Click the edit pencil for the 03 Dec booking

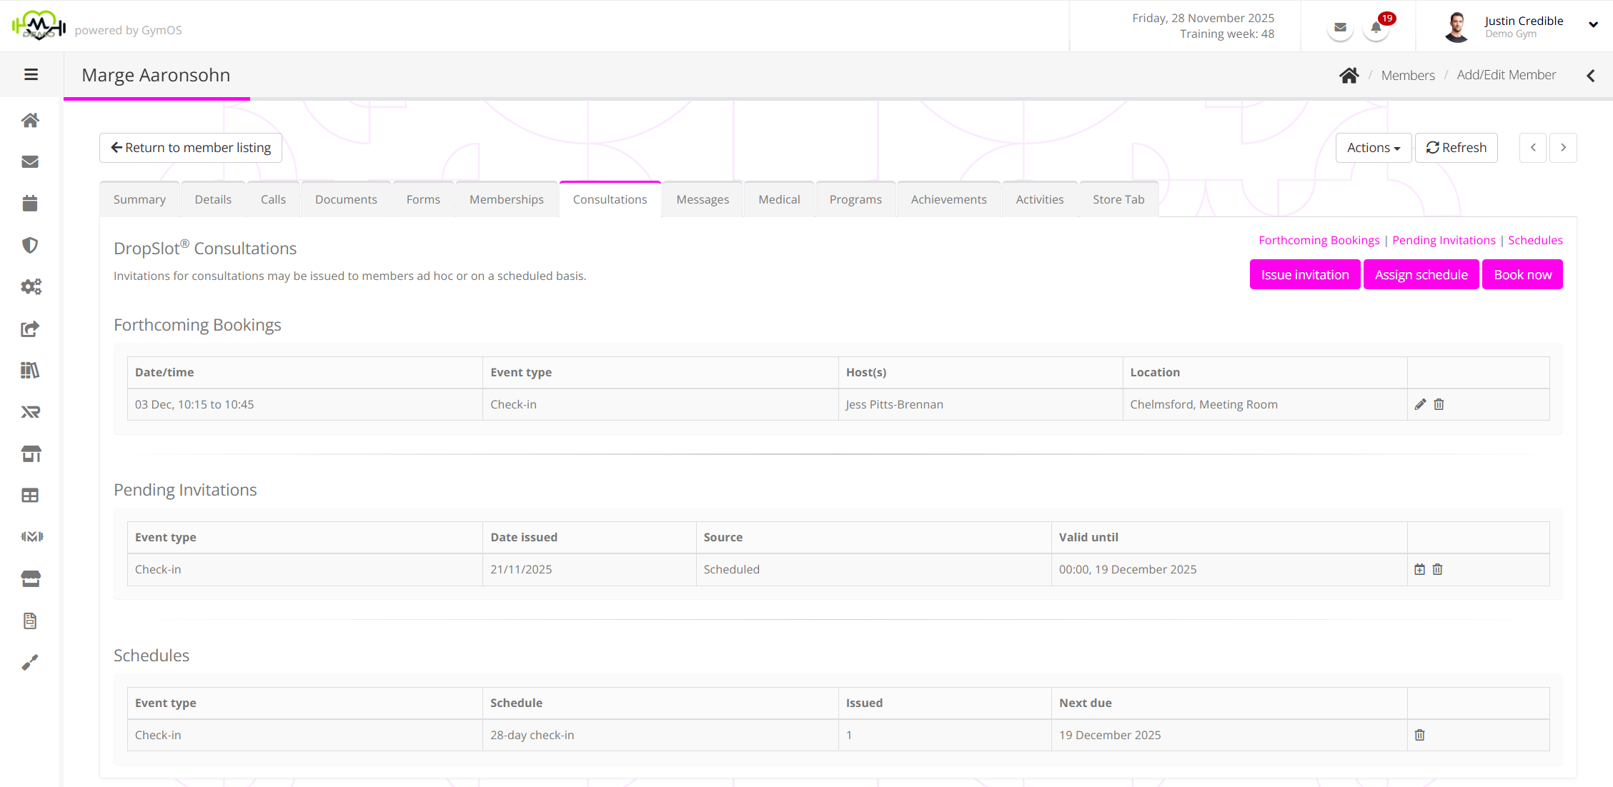(x=1420, y=404)
